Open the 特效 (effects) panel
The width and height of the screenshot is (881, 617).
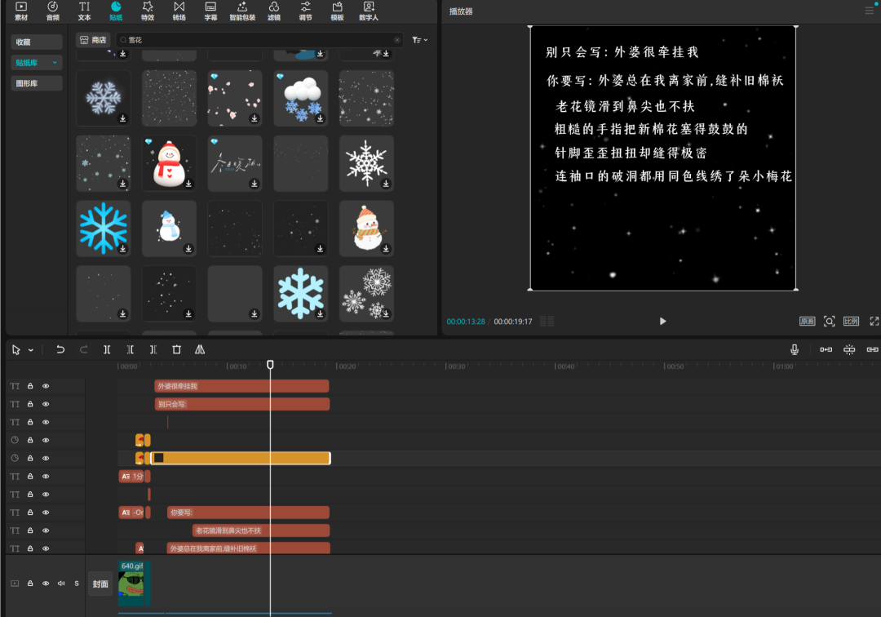coord(148,11)
